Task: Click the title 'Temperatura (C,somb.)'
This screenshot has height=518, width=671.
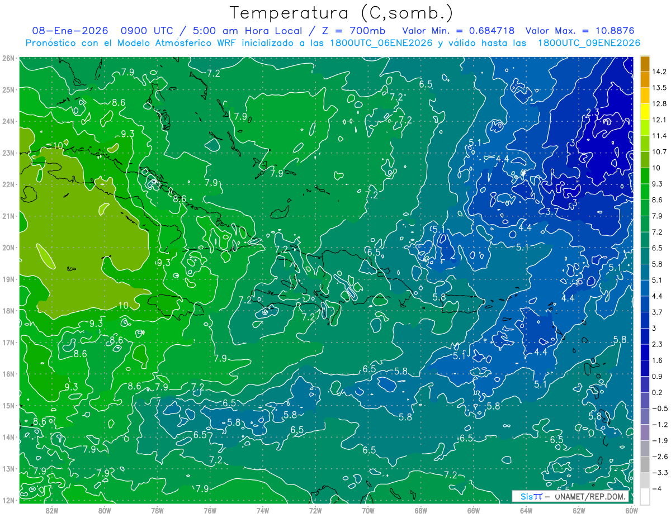Action: (x=342, y=13)
